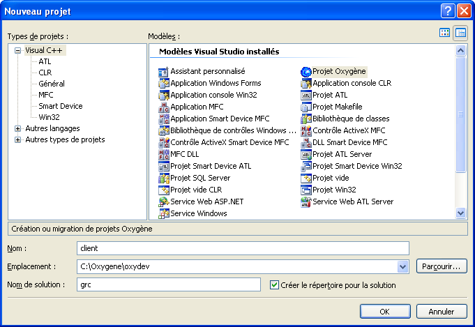Select Autres types de projets label
475x327 pixels.
(x=65, y=140)
